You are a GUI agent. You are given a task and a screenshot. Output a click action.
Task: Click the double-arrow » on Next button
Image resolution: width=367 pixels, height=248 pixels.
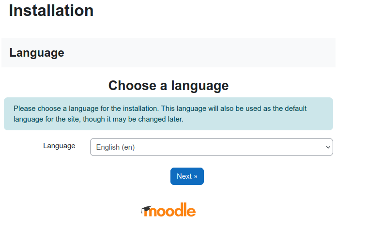pyautogui.click(x=195, y=176)
